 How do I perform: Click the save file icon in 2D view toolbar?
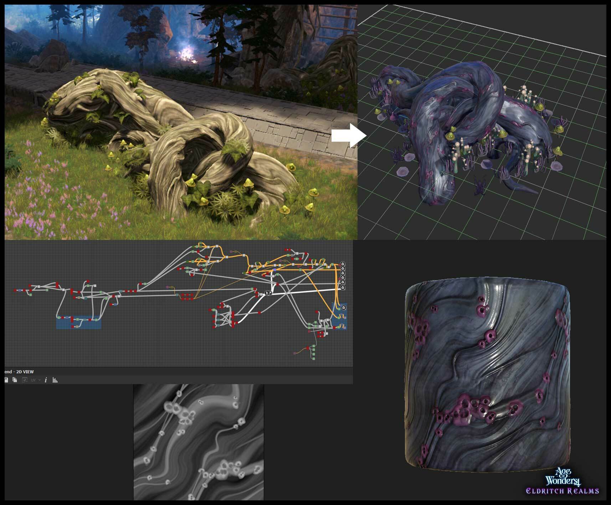coord(6,380)
